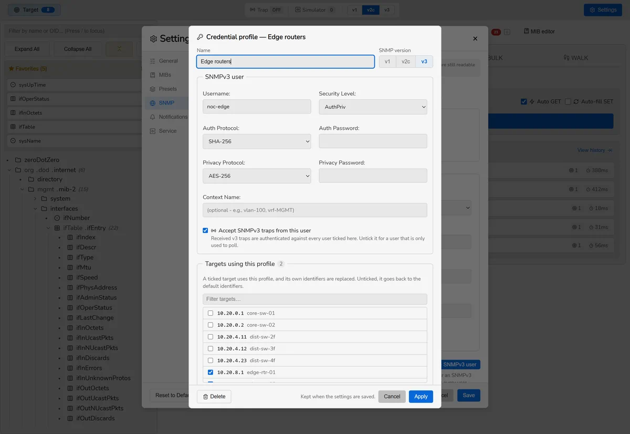630x434 pixels.
Task: Tick the 10.20.4.11 dist-sw-2f target checkbox
Action: [211, 337]
